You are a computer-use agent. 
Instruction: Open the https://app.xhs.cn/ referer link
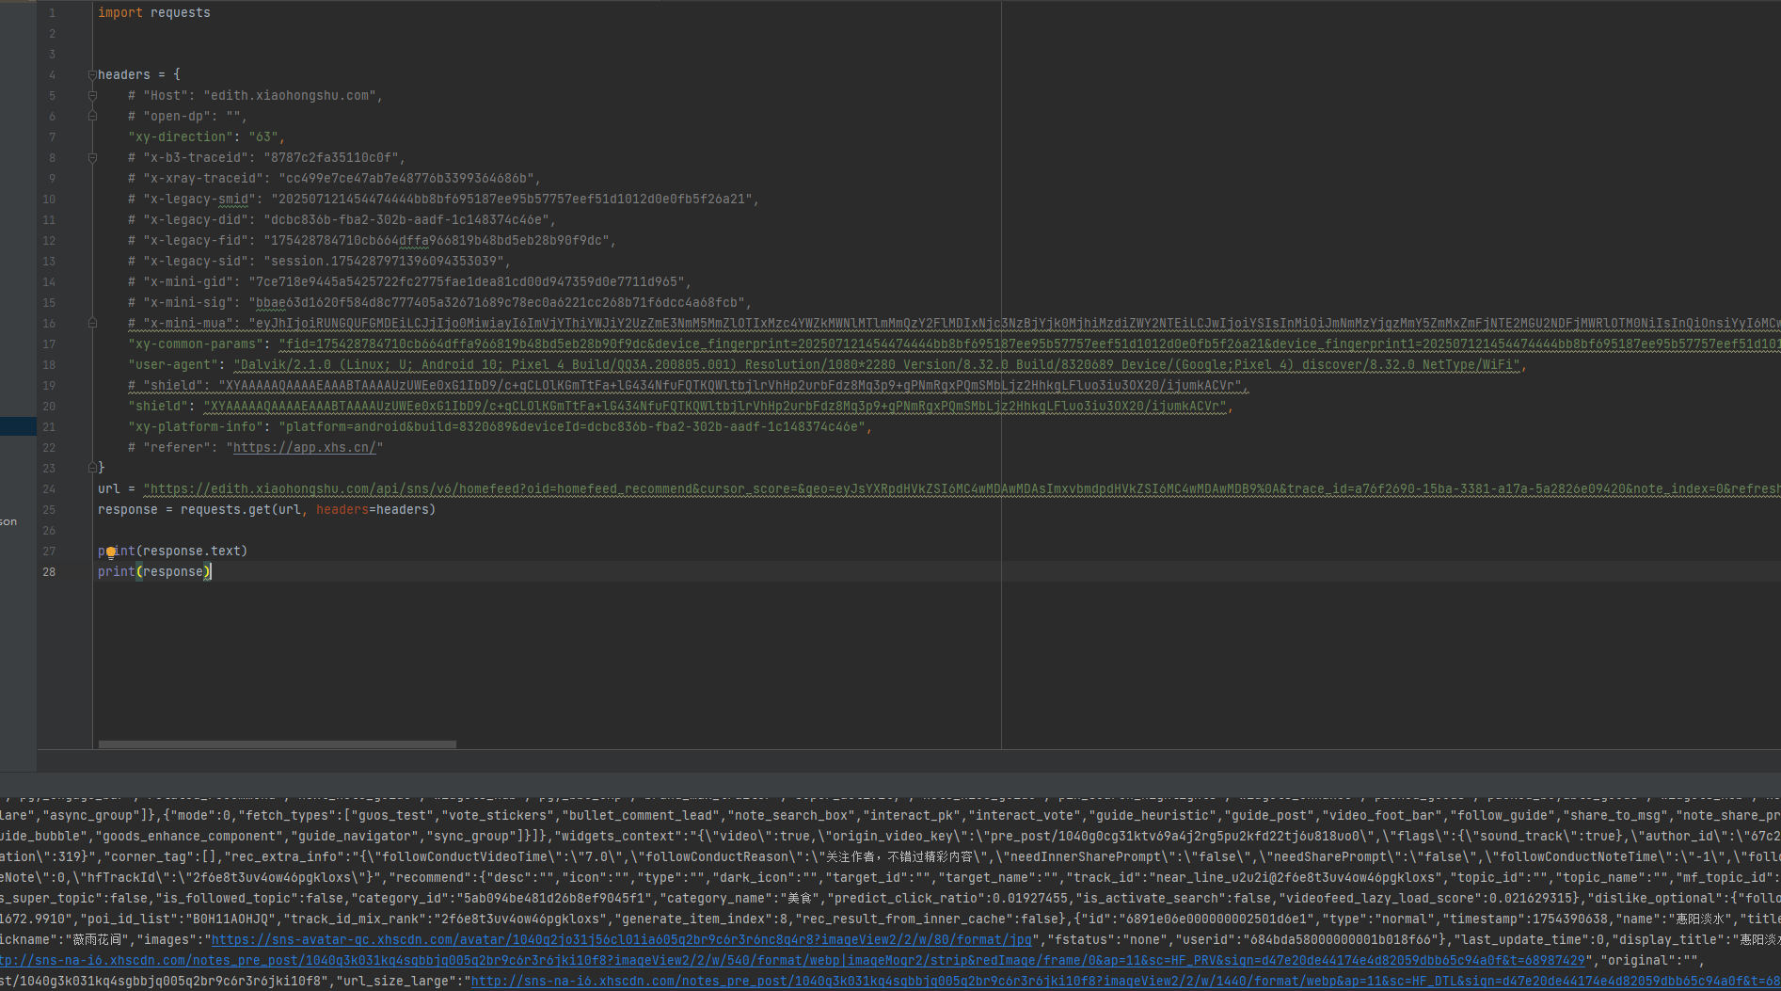pos(305,447)
